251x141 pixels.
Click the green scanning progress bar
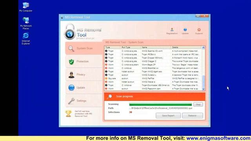[x=160, y=105]
